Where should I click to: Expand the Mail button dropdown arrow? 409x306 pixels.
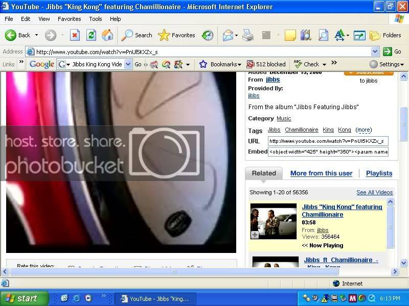[x=236, y=35]
